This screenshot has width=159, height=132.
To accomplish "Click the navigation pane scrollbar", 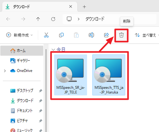I will (46, 90).
